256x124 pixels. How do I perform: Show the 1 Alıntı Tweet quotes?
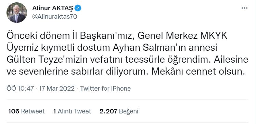(x=72, y=111)
